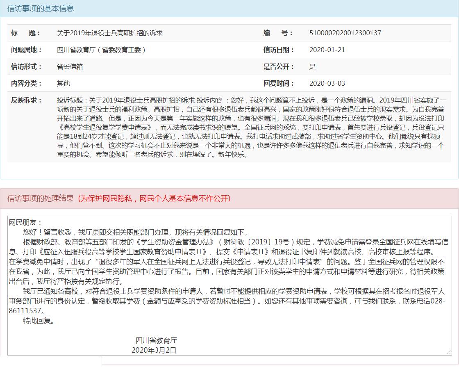Viewport: 459px width, 367px height.
Task: Click the 信访形式 label
Action: pos(26,66)
